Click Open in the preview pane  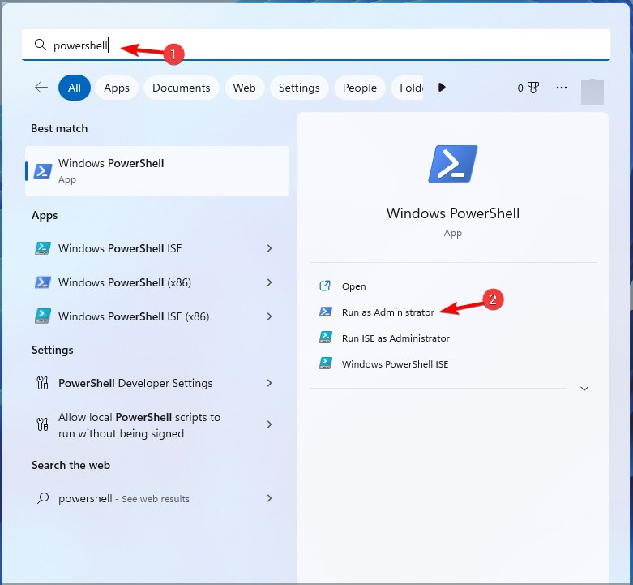tap(353, 286)
